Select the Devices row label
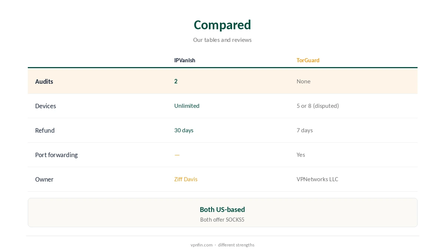Image resolution: width=445 pixels, height=252 pixels. [x=46, y=106]
